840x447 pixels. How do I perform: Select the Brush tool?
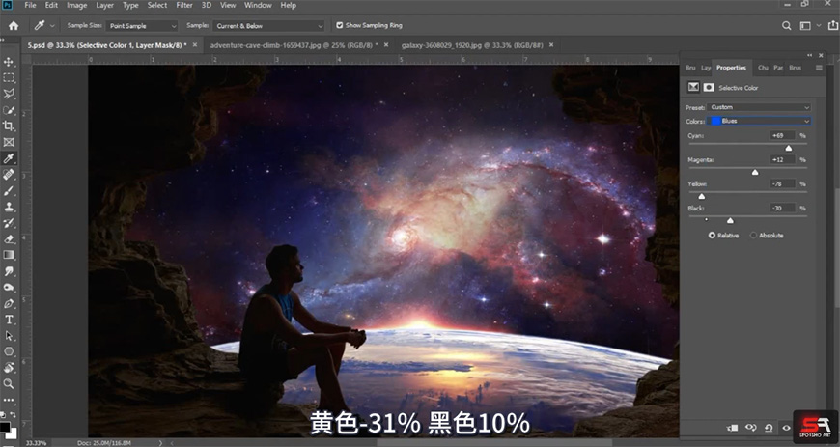click(9, 191)
